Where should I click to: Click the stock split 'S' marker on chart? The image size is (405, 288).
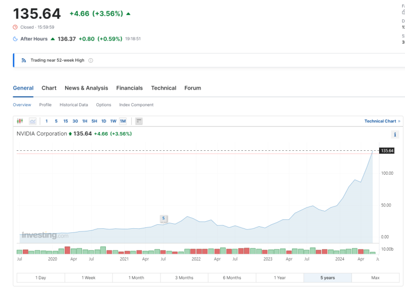(x=164, y=219)
